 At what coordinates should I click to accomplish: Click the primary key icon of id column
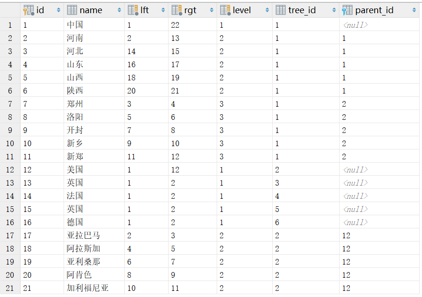[29, 10]
